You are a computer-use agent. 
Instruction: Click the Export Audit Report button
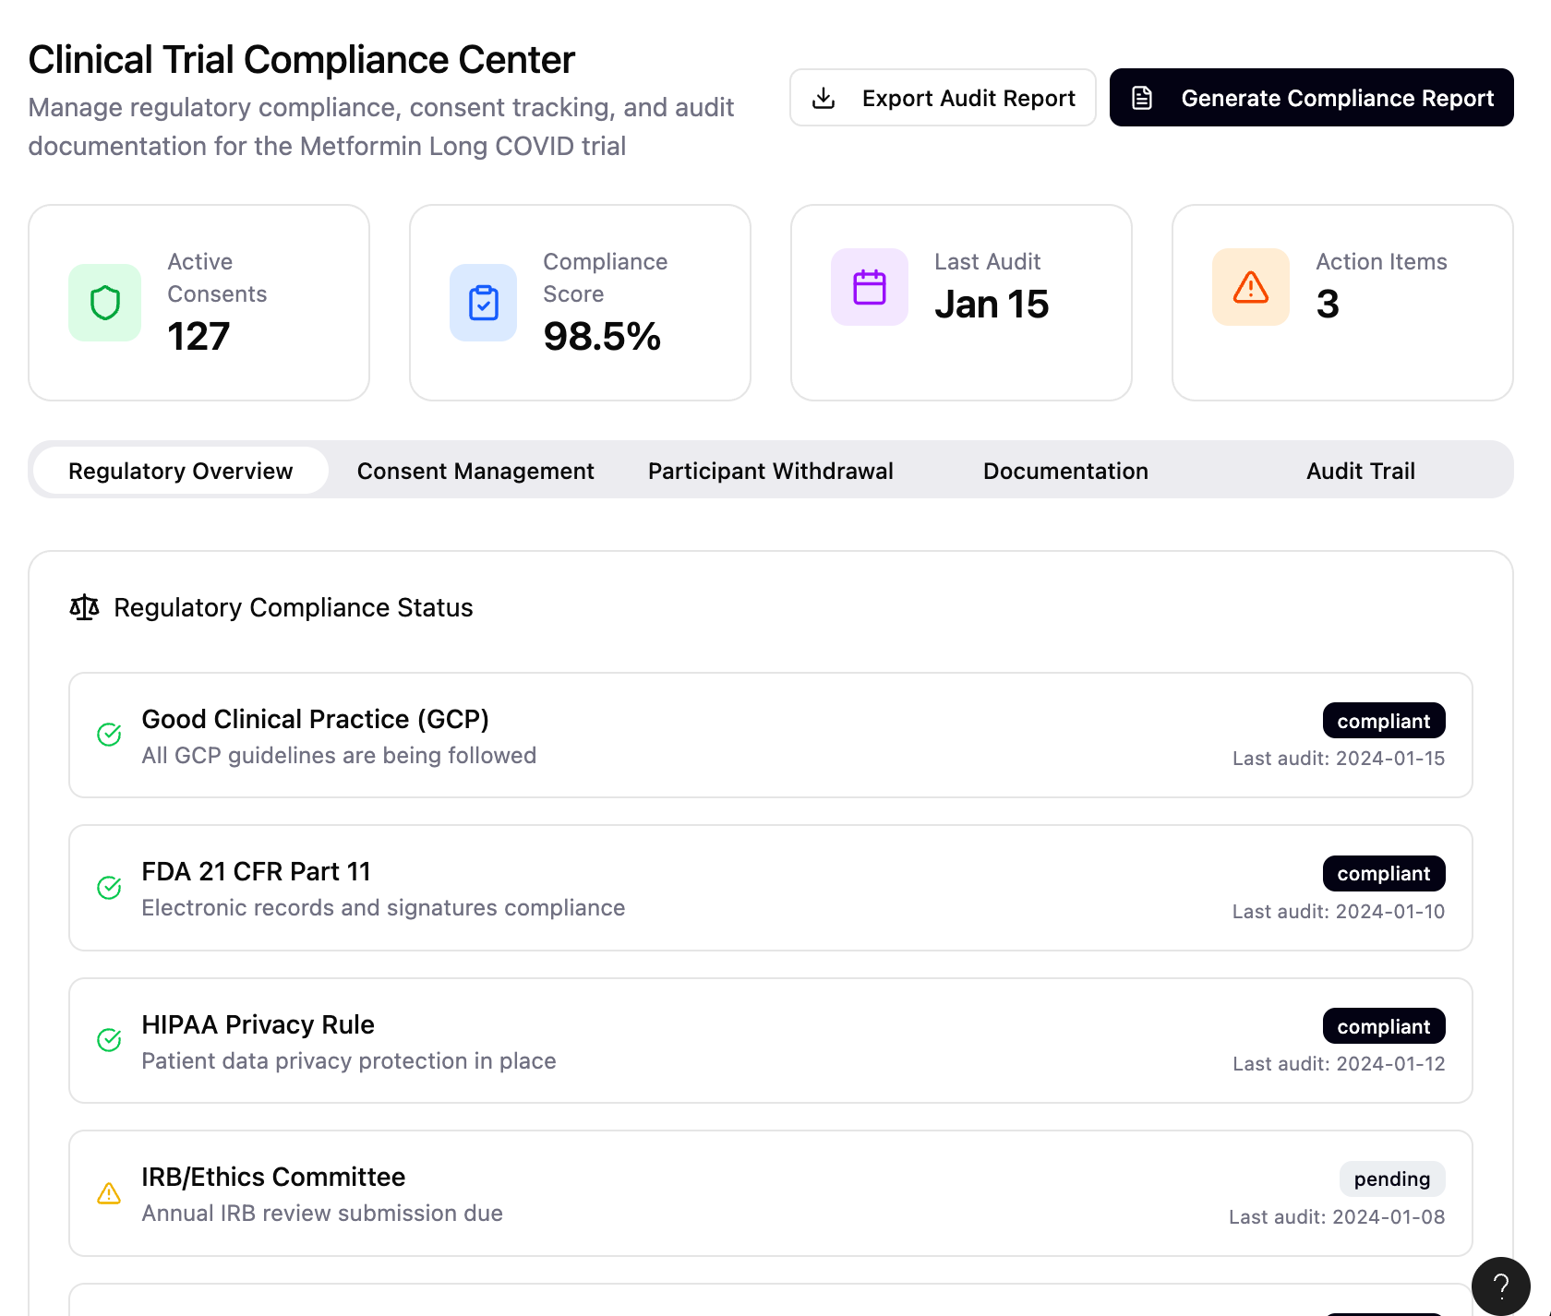[x=943, y=98]
